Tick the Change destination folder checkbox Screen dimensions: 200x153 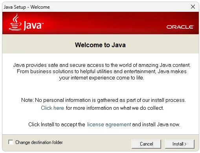click(11, 142)
